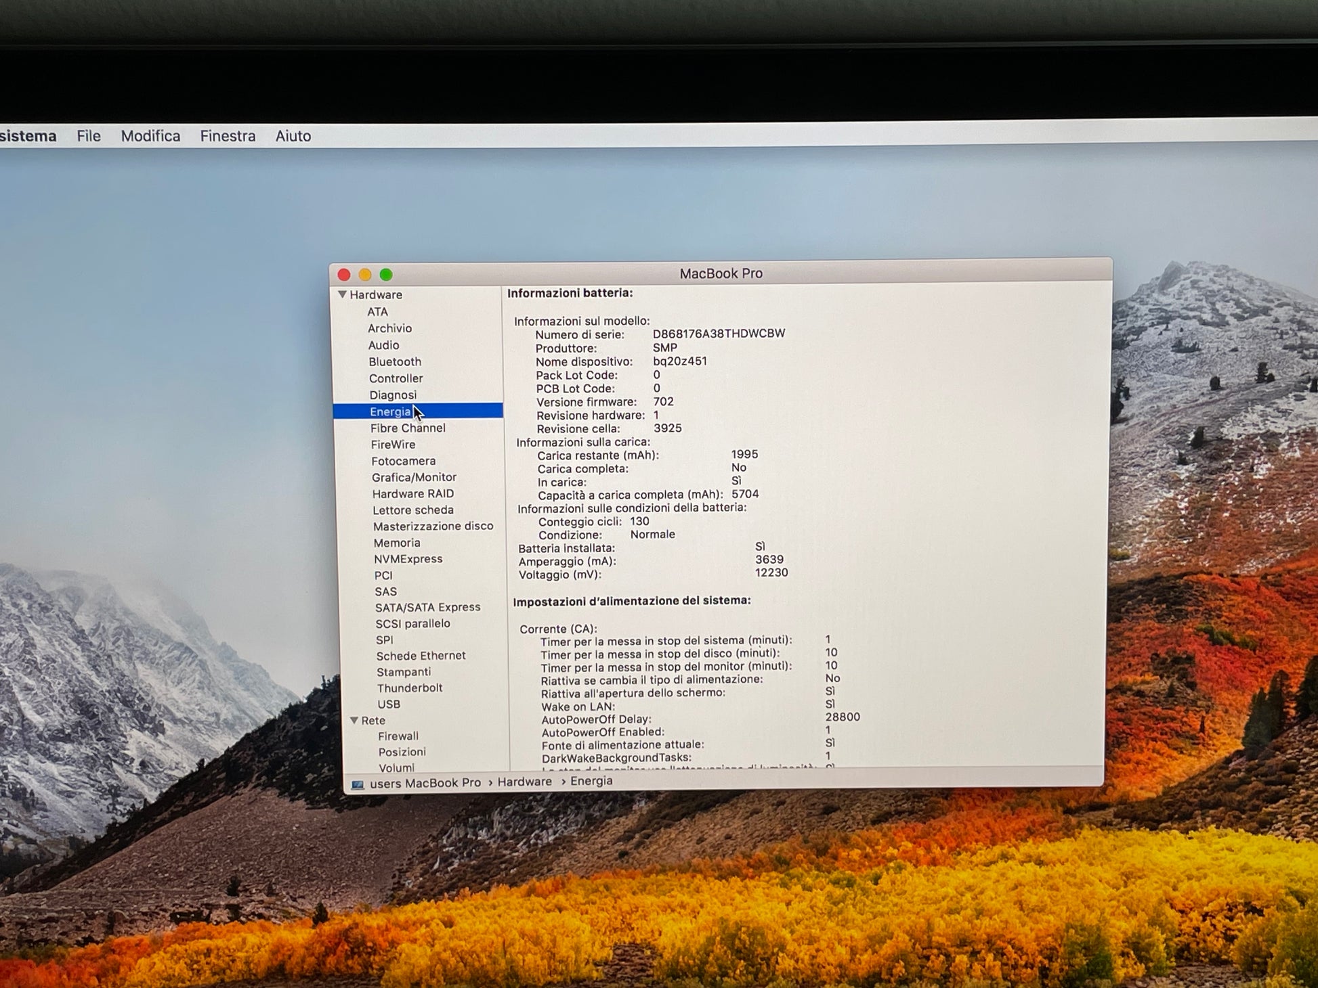1318x988 pixels.
Task: Select USB in the sidebar
Action: pyautogui.click(x=389, y=704)
